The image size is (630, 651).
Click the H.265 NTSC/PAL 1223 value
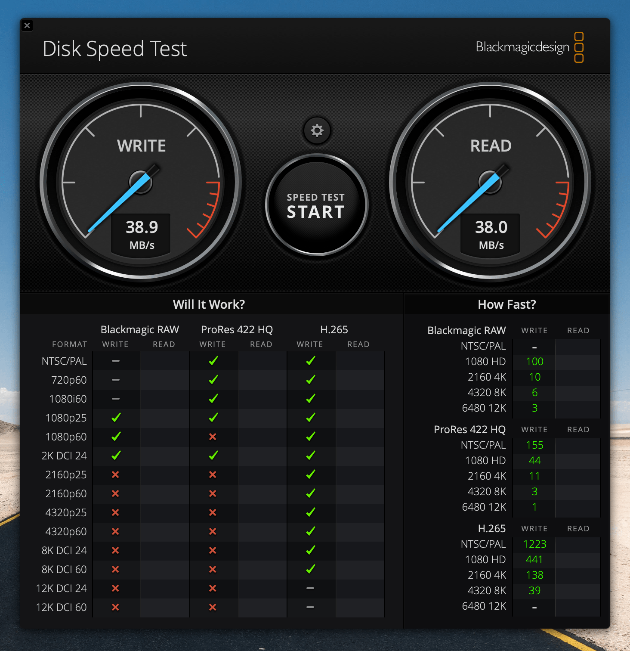click(x=534, y=544)
